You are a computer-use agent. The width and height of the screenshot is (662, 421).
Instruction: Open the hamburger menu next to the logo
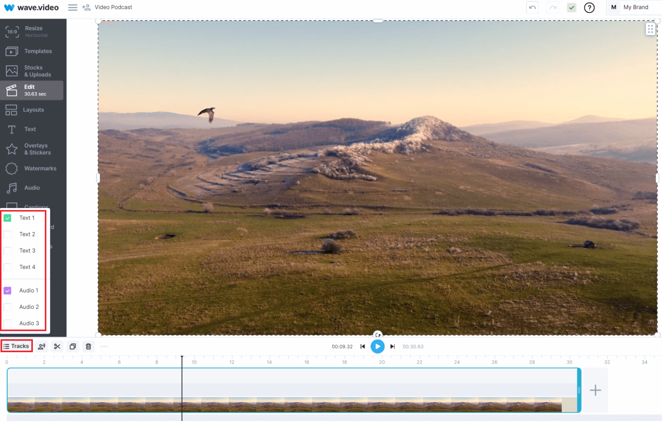click(x=72, y=7)
